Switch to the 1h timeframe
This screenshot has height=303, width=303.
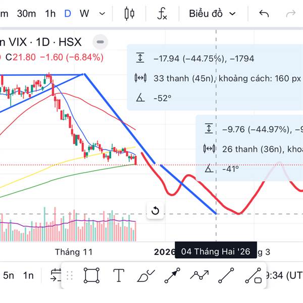click(50, 14)
